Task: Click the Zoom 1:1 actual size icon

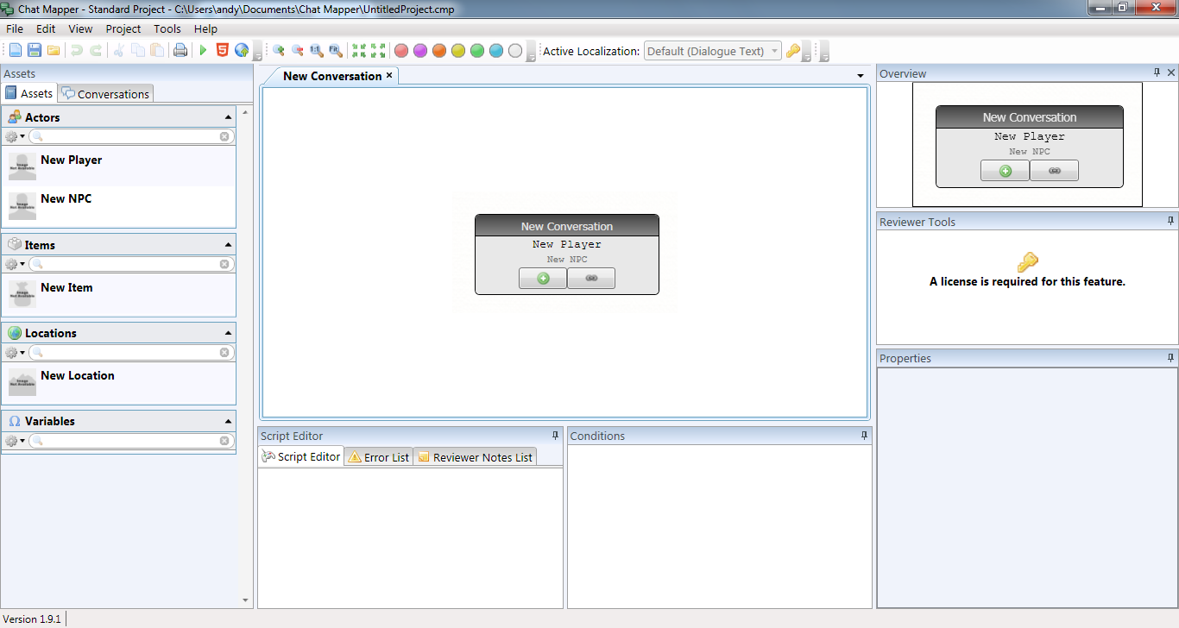Action: (317, 51)
